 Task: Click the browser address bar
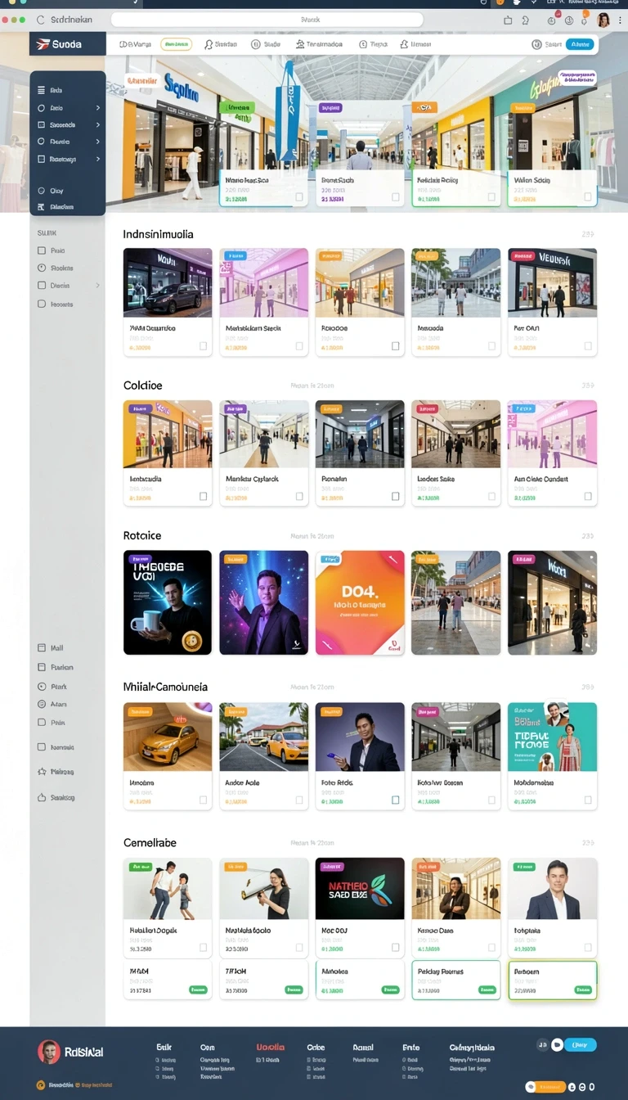point(267,20)
